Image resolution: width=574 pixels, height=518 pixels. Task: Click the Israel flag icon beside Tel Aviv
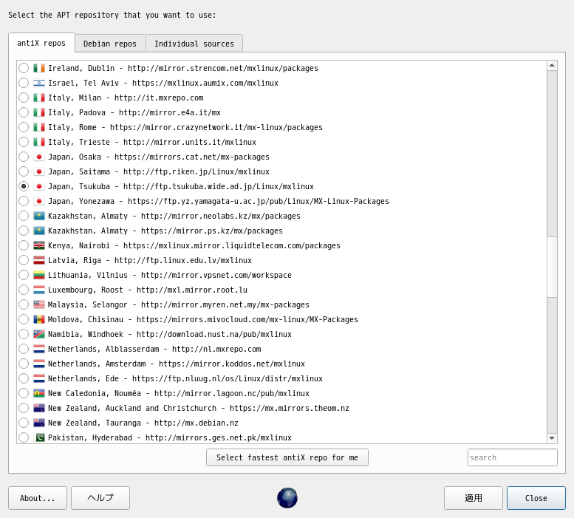pyautogui.click(x=39, y=83)
